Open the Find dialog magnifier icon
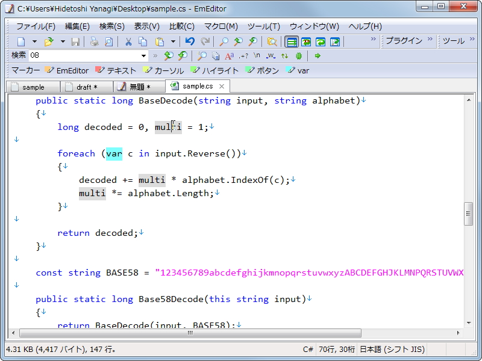 click(x=224, y=42)
